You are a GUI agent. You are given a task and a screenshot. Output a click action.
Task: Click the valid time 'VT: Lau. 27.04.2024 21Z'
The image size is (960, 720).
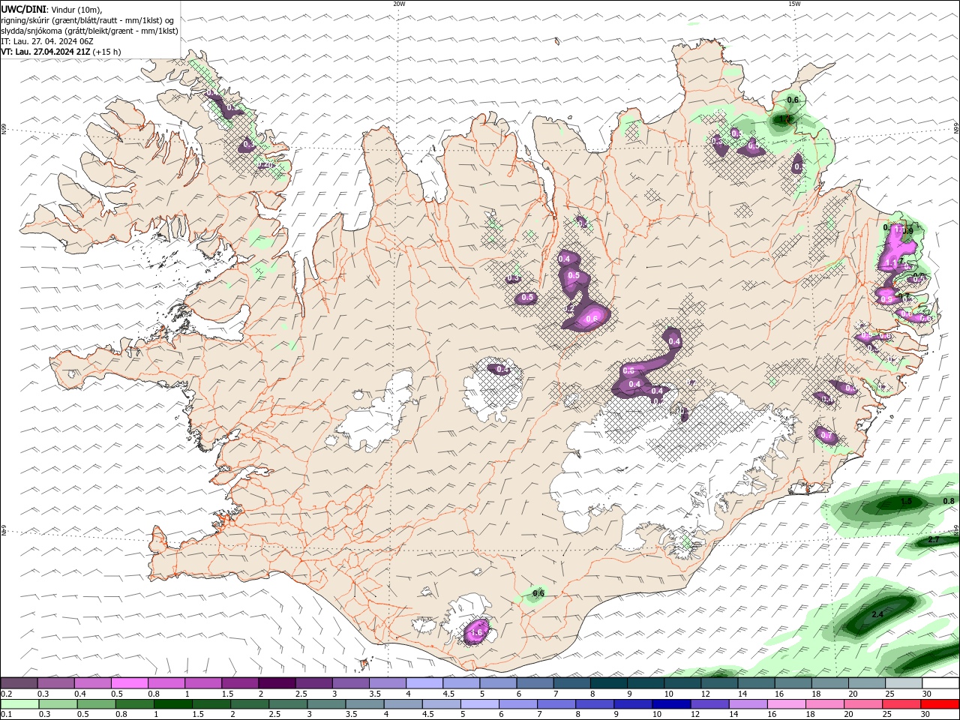(x=46, y=52)
